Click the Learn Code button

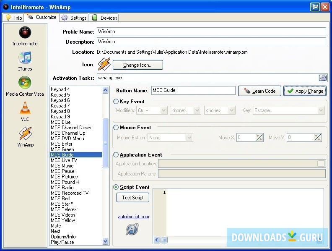pyautogui.click(x=259, y=91)
